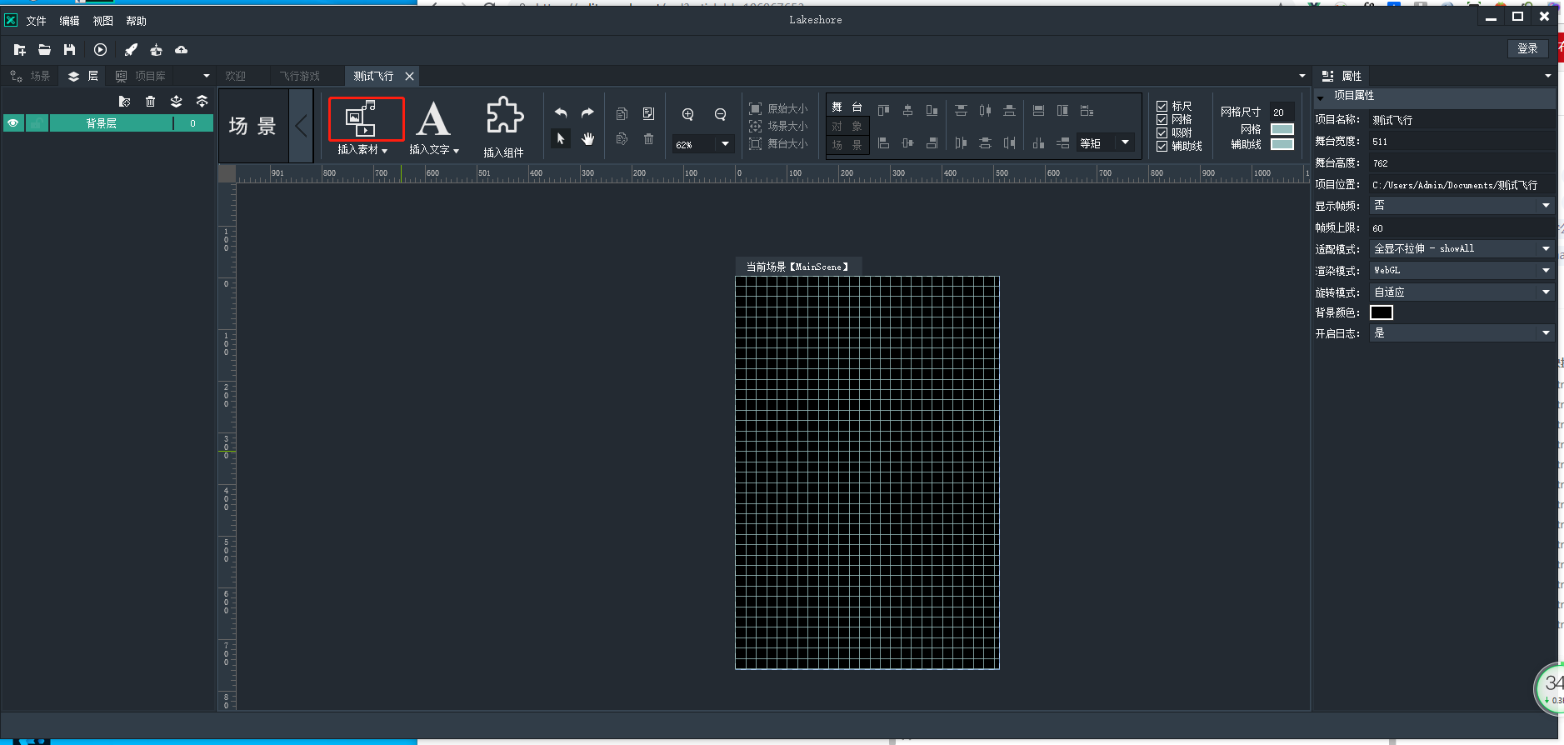Screen dimensions: 1564x745
Task: Click the new project icon
Action: tap(20, 50)
